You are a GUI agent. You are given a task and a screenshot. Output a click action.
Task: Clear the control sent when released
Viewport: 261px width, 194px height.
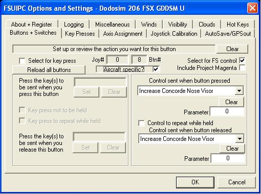(x=232, y=149)
